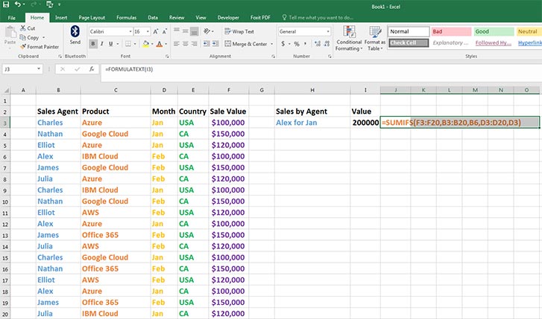This screenshot has height=319, width=542.
Task: Increase the cell indent
Action: click(x=215, y=44)
